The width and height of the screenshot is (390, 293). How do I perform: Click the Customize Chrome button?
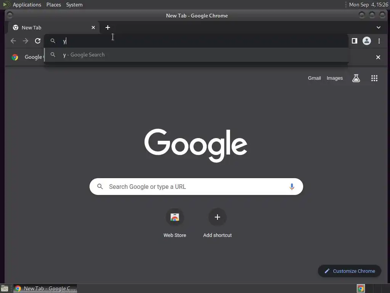(350, 271)
